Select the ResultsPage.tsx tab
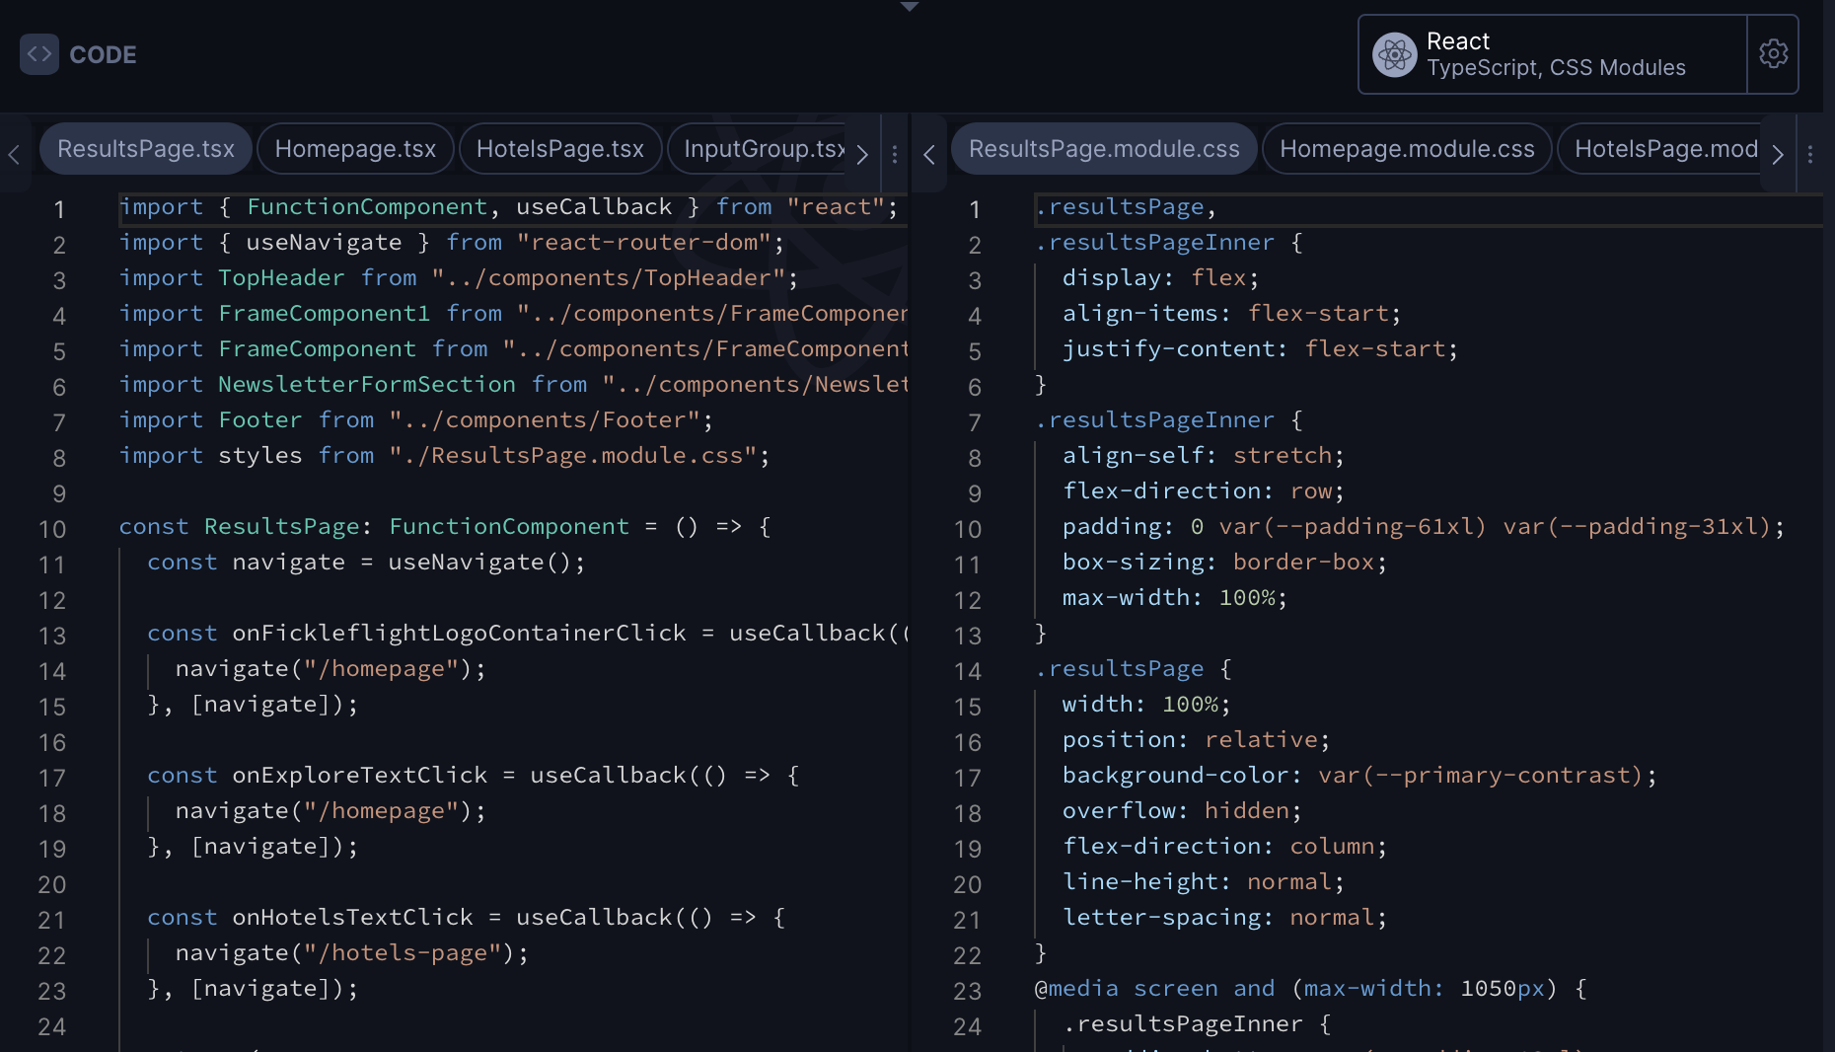1835x1052 pixels. [x=145, y=148]
